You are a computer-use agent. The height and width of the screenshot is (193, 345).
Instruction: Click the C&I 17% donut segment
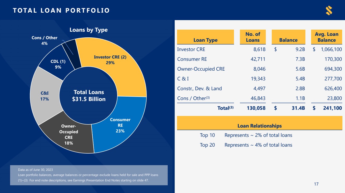pyautogui.click(x=45, y=96)
